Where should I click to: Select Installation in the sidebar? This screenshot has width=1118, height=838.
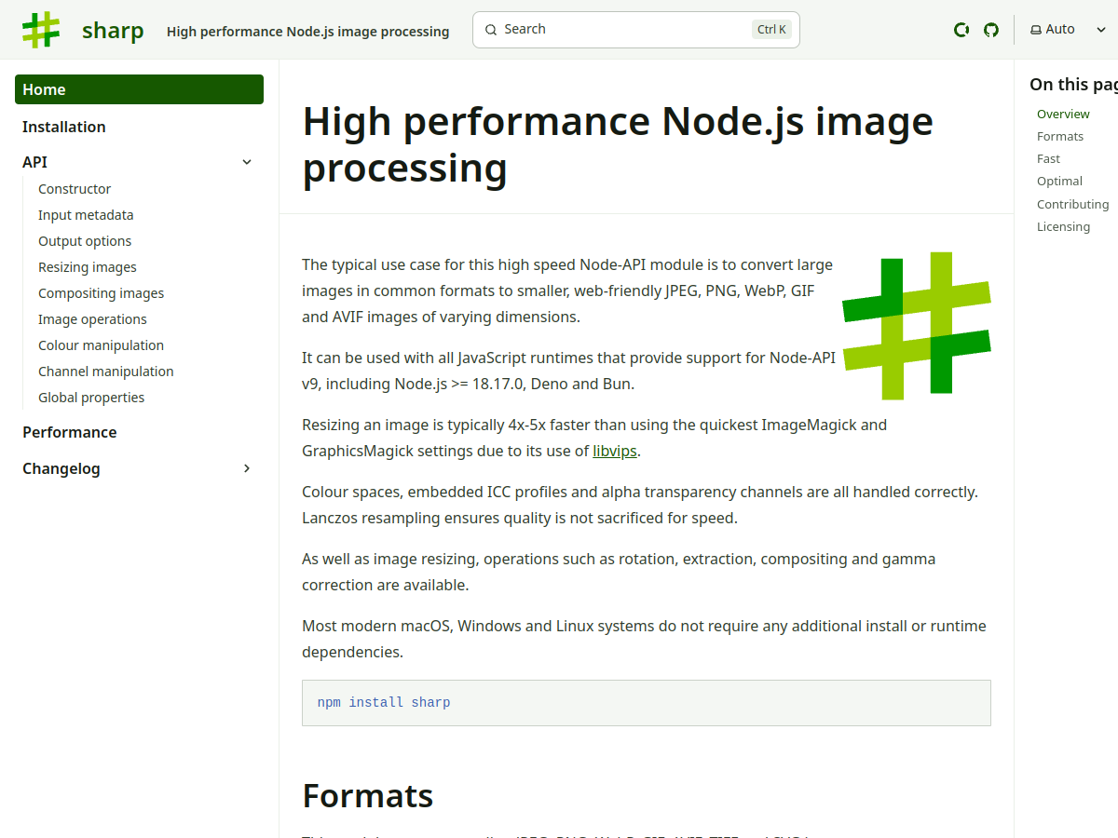63,126
